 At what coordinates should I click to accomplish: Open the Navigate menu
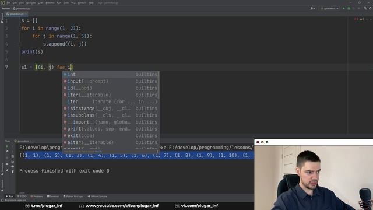[x=31, y=3]
